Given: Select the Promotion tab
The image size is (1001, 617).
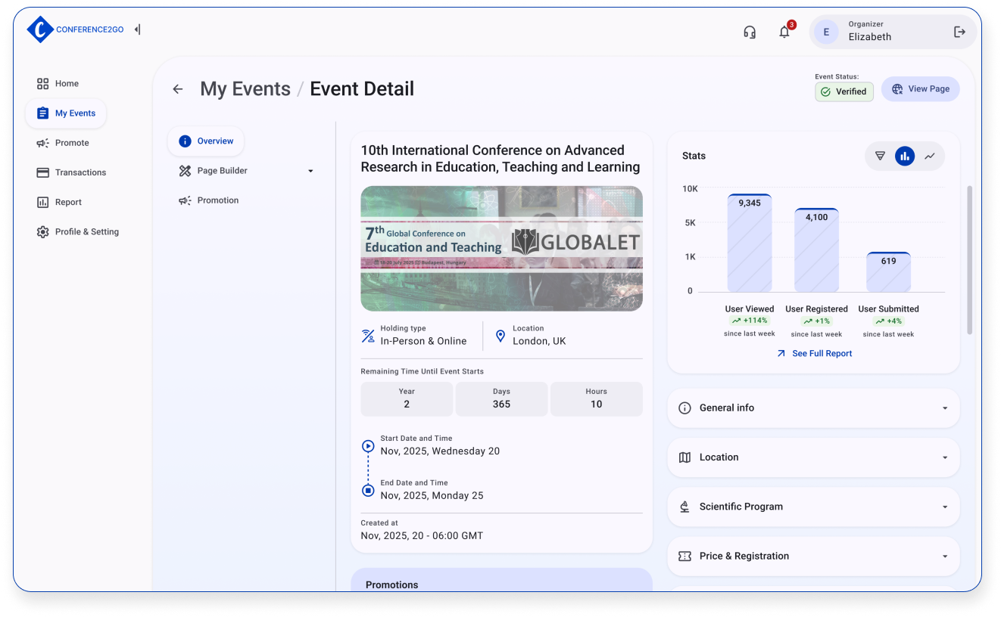Looking at the screenshot, I should (x=217, y=200).
